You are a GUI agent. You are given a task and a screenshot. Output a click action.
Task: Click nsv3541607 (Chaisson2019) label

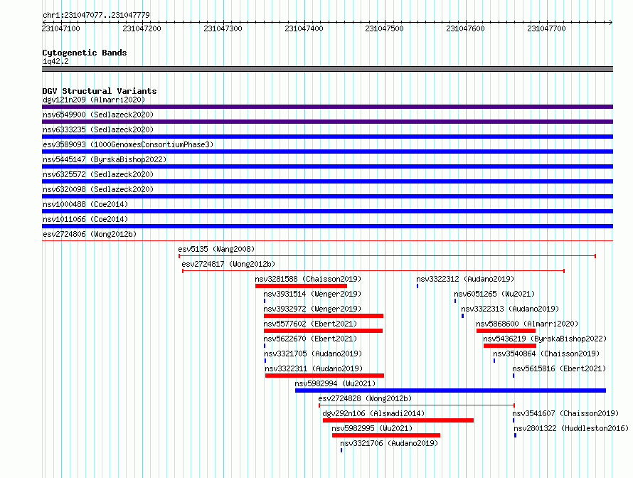coord(565,413)
